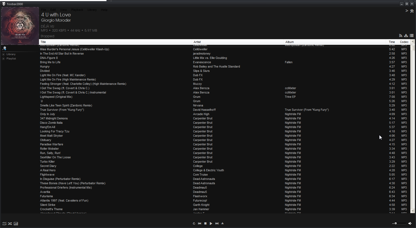Image resolution: width=416 pixels, height=228 pixels.
Task: Open the View menu
Action: pyautogui.click(x=63, y=10)
